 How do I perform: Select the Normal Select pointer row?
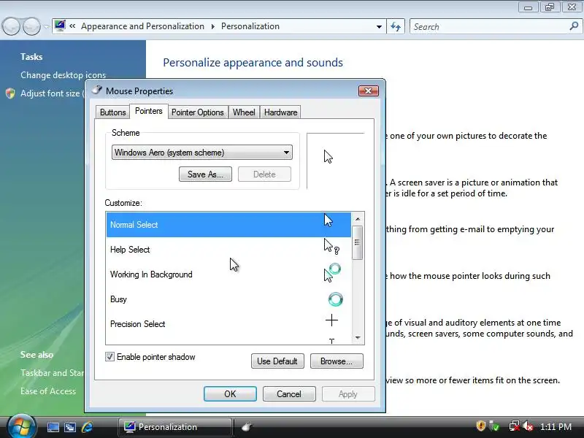228,225
